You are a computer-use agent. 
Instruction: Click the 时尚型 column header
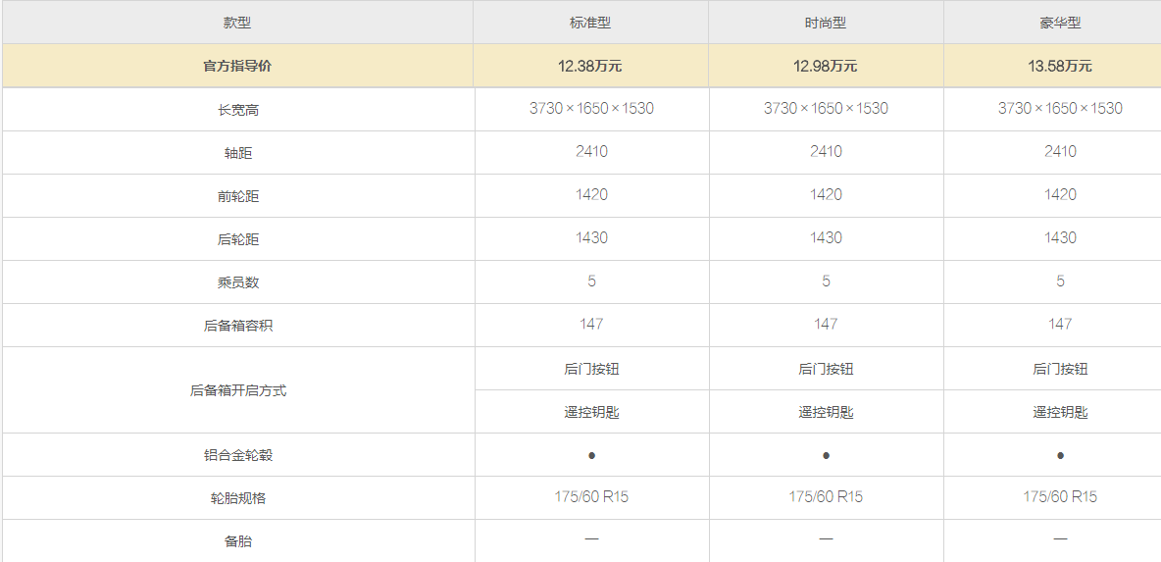tap(826, 23)
